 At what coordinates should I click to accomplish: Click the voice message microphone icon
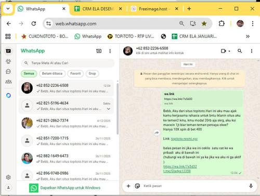[251, 186]
